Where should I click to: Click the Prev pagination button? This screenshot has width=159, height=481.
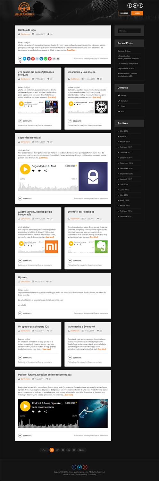tap(44, 450)
